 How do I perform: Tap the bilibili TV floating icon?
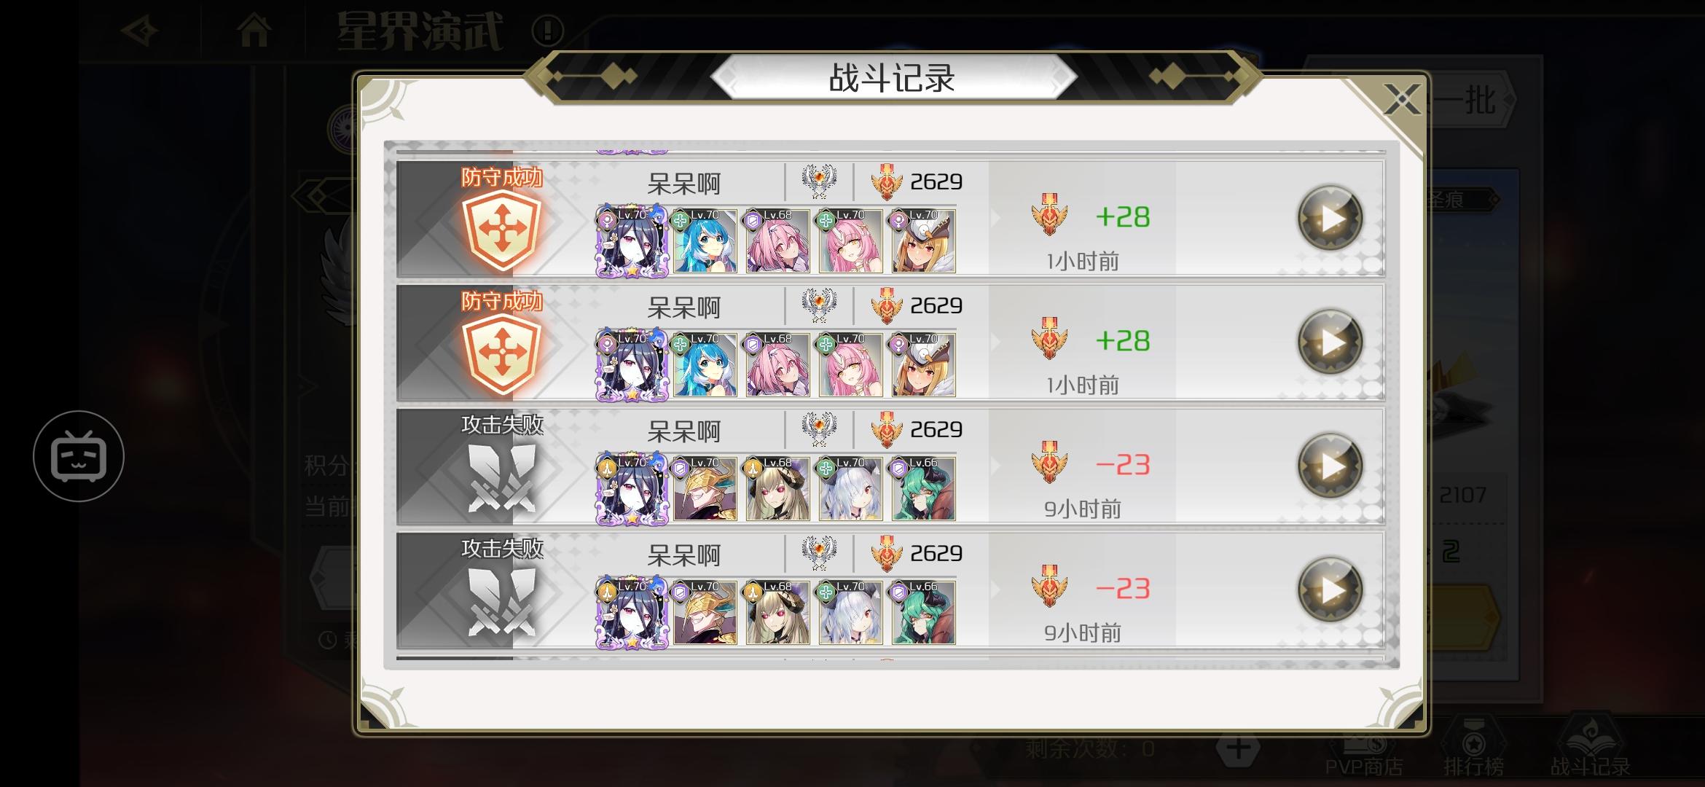click(79, 456)
